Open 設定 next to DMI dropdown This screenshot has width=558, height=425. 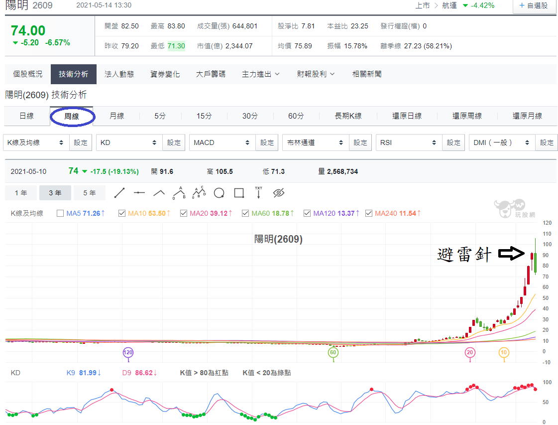(547, 142)
